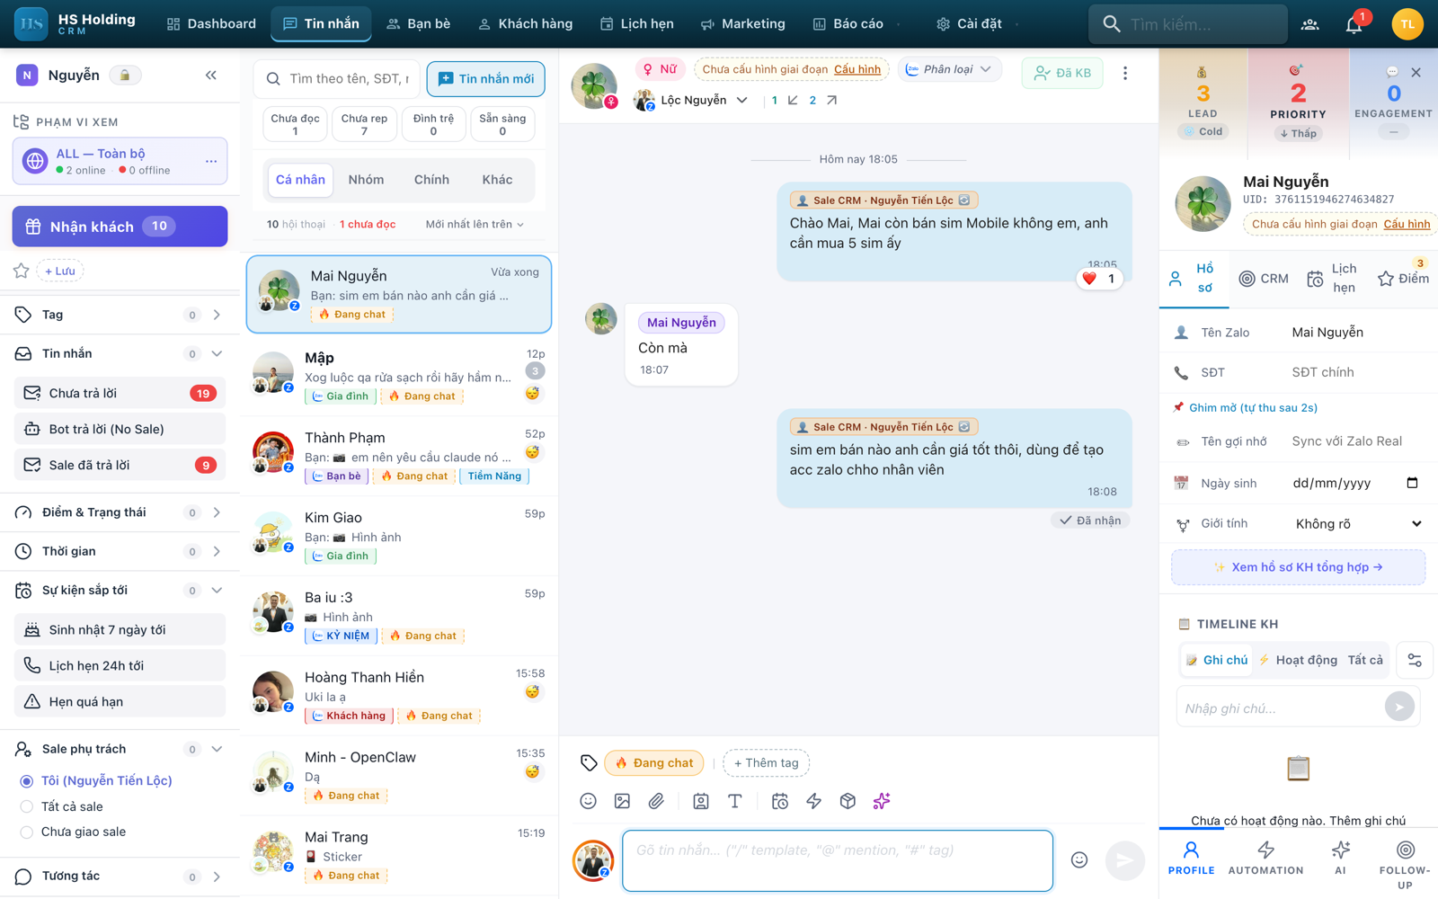Expand the Tag filter section
Image resolution: width=1438 pixels, height=899 pixels.
[x=120, y=315]
